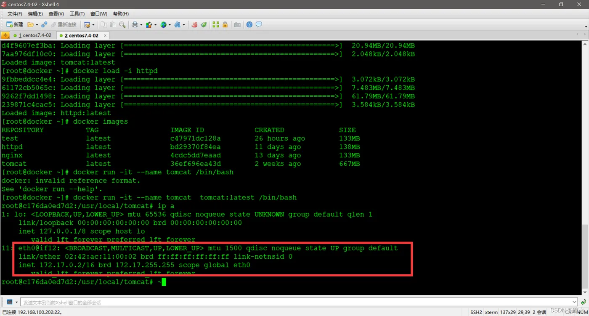Open the folder icon for sessions
Viewport: 589px width, 316px height.
click(31, 25)
